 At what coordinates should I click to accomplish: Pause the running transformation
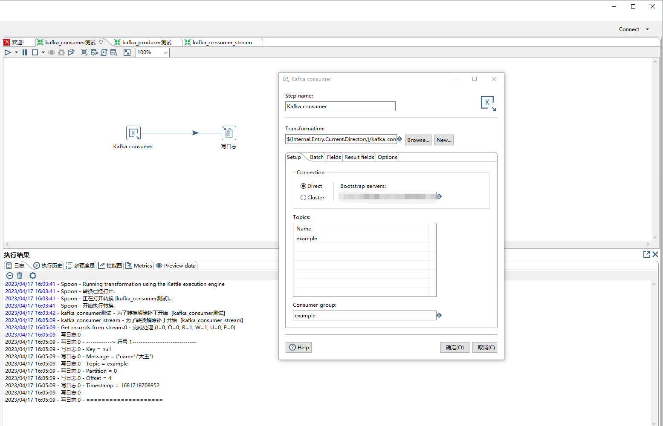click(24, 52)
